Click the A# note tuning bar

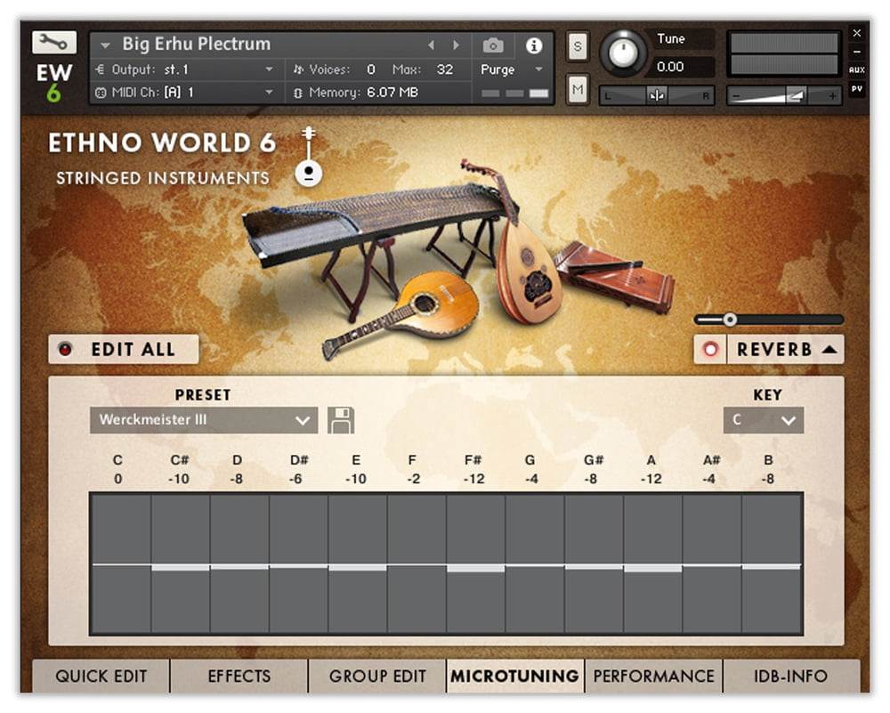[712, 563]
